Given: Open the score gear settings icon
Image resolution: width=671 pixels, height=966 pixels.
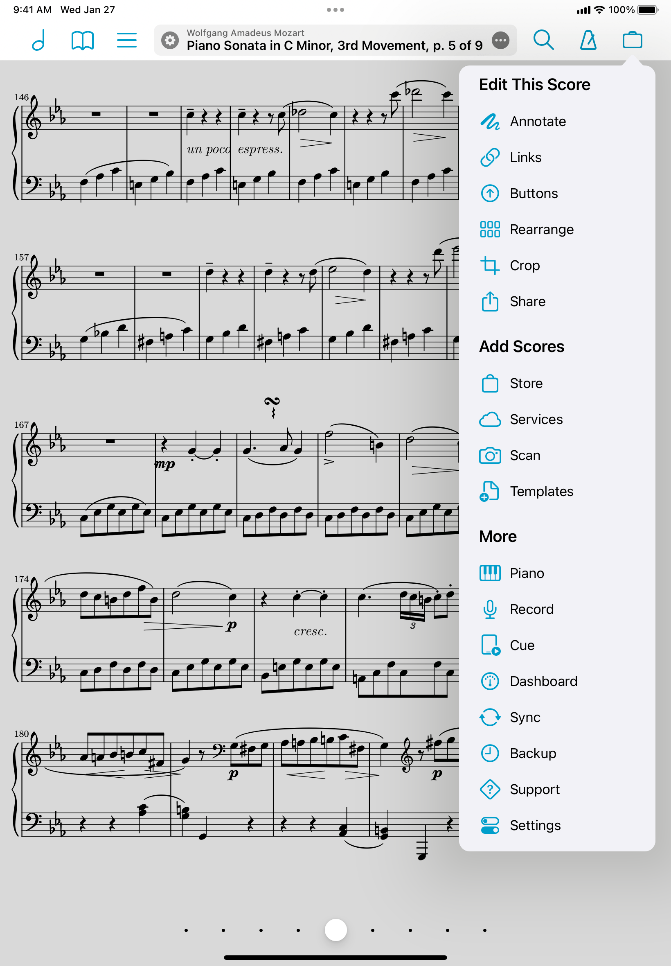Looking at the screenshot, I should click(x=170, y=41).
